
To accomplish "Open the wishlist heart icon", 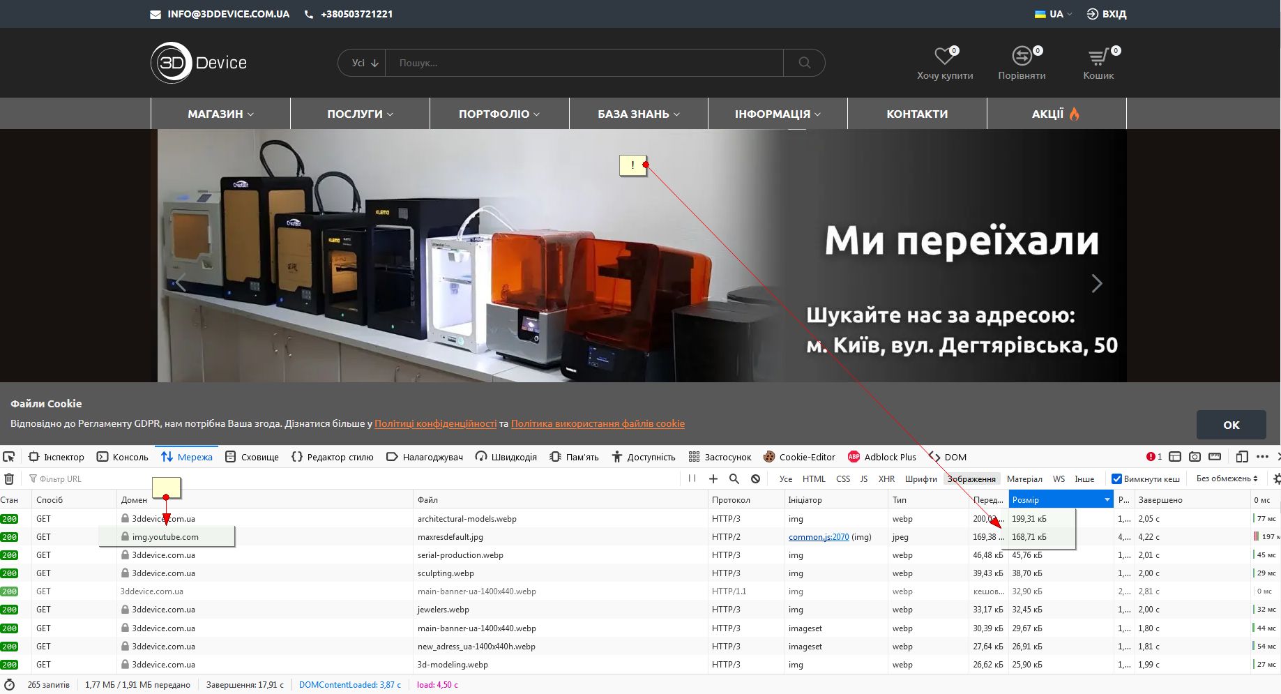I will tap(944, 56).
